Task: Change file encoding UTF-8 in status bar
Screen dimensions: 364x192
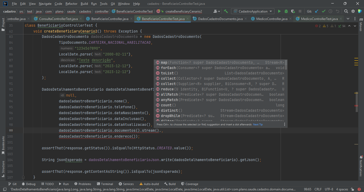Action: 329,189
